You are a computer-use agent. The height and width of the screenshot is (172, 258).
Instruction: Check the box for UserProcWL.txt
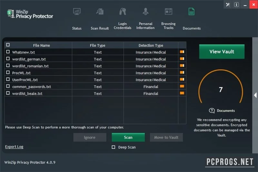point(8,79)
